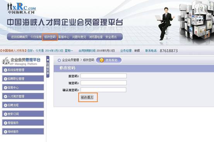Click 修改密码 in the breadcrumb
Viewport: 214px width, 142px height.
89,60
